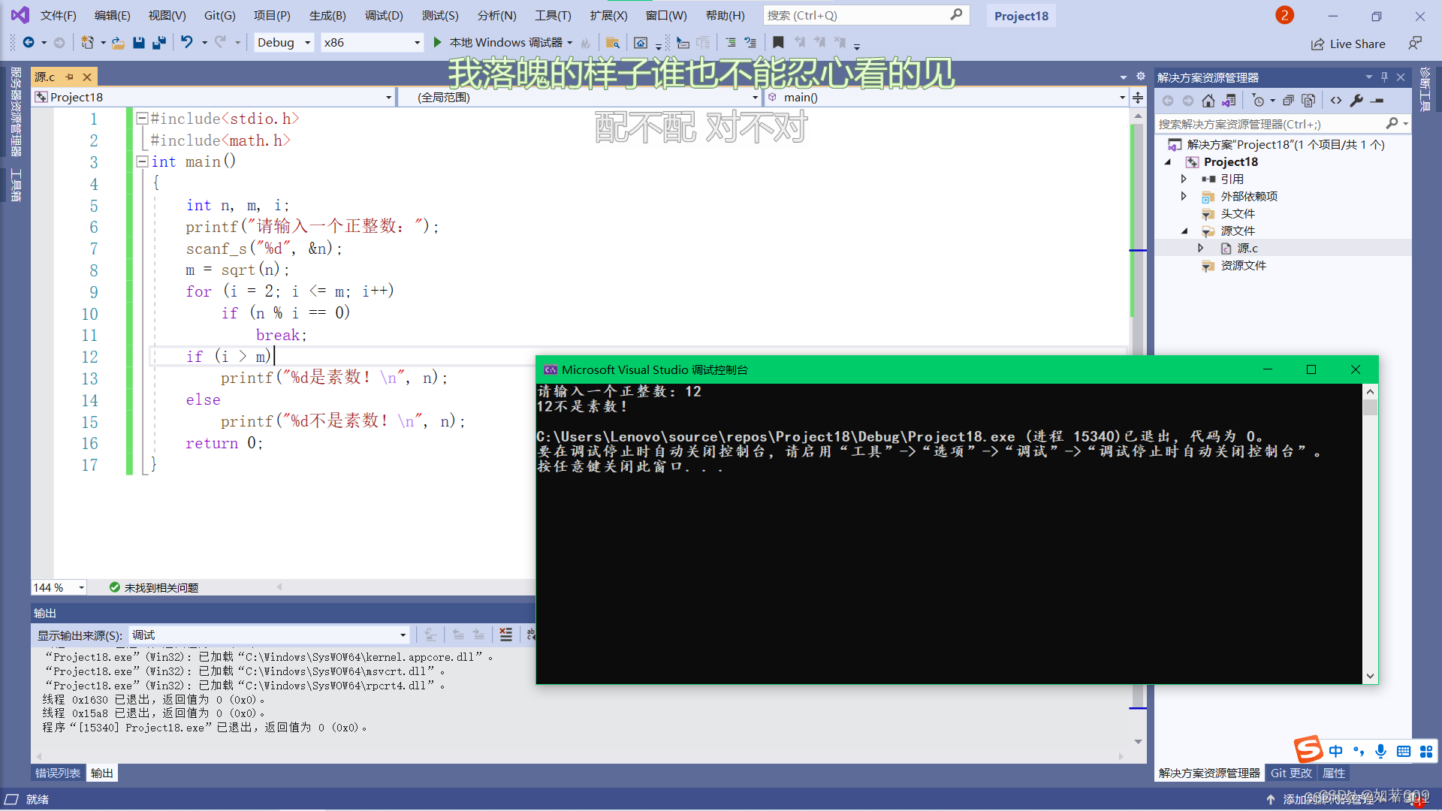Expand the 外部依赖项 node
The height and width of the screenshot is (811, 1442).
click(1184, 196)
